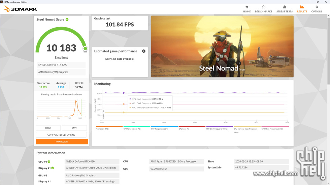Click COMPARE RESULT ONLINE
The width and height of the screenshot is (330, 185).
tap(61, 135)
